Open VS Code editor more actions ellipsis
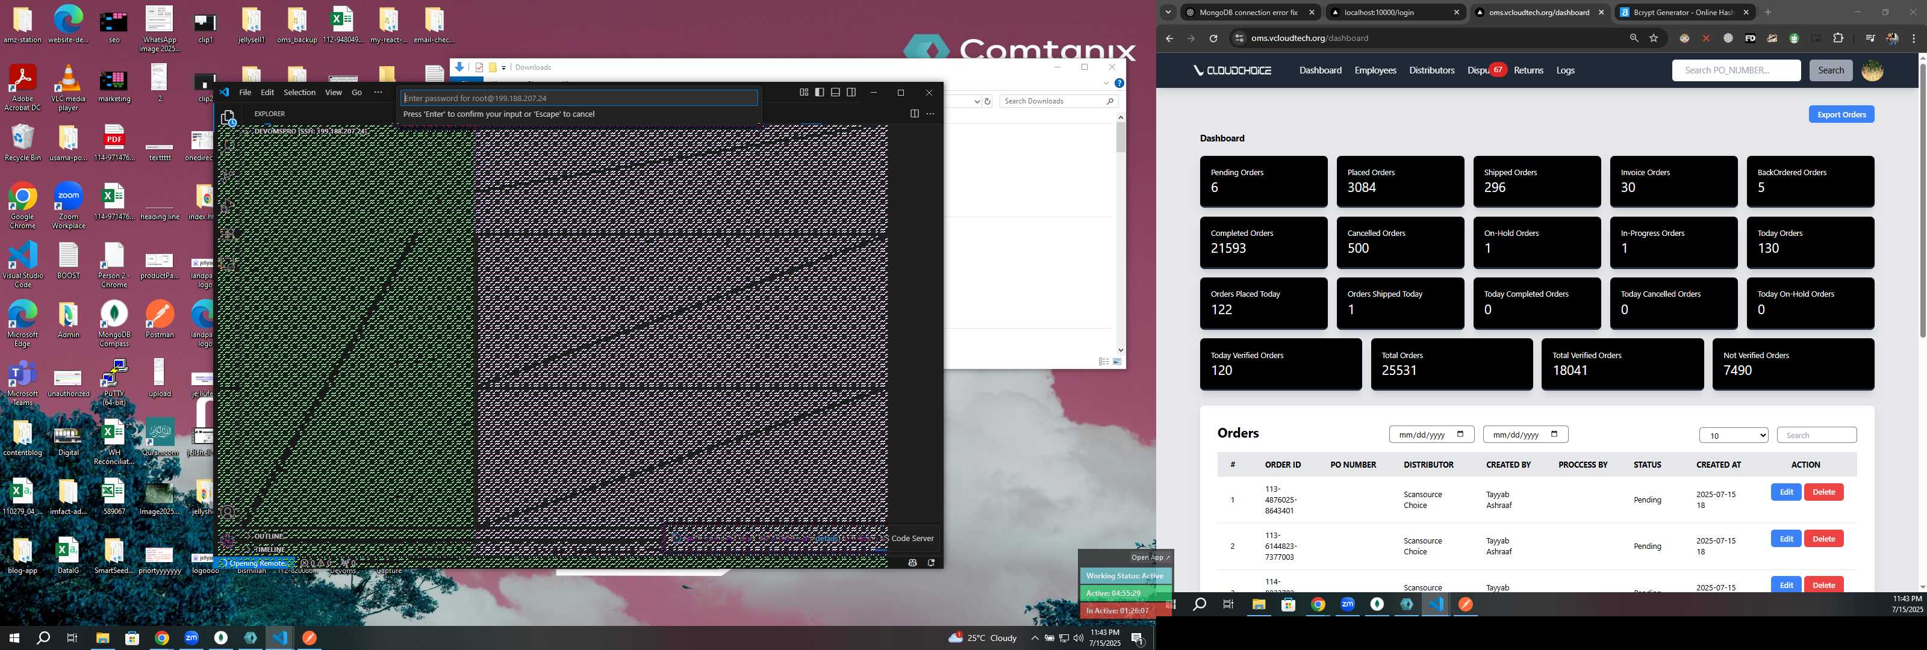The width and height of the screenshot is (1927, 650). coord(930,114)
